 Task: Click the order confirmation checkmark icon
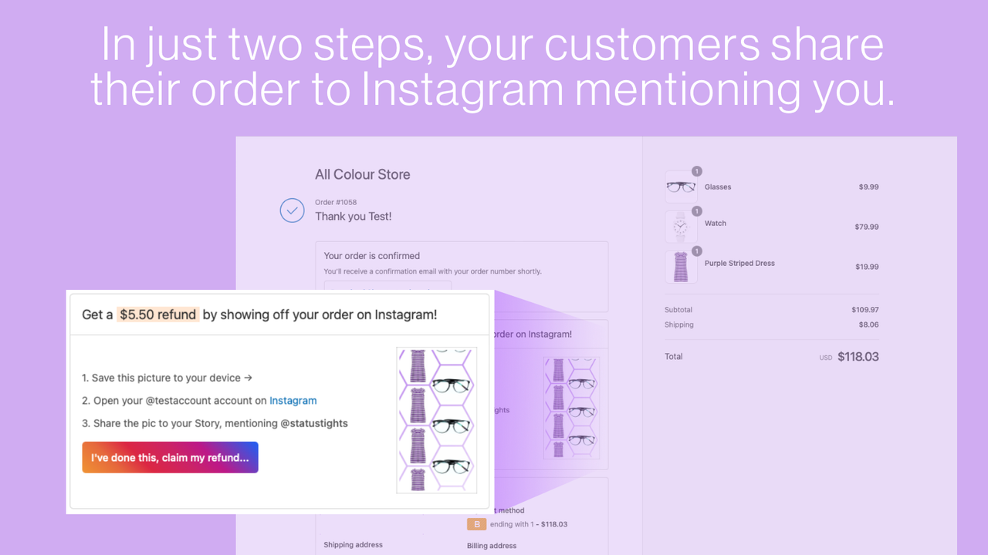292,210
